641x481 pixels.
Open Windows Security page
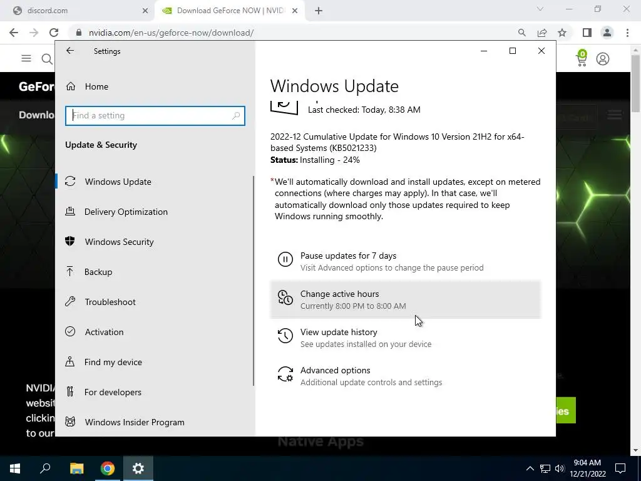(x=155, y=242)
